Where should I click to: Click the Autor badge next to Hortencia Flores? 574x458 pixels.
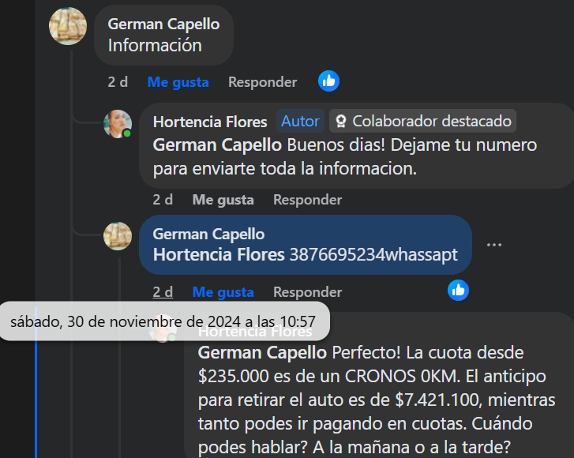point(300,121)
